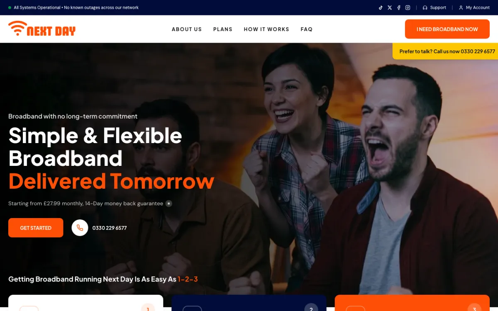The height and width of the screenshot is (311, 498).
Task: Click the headset icon beside Support
Action: click(425, 7)
